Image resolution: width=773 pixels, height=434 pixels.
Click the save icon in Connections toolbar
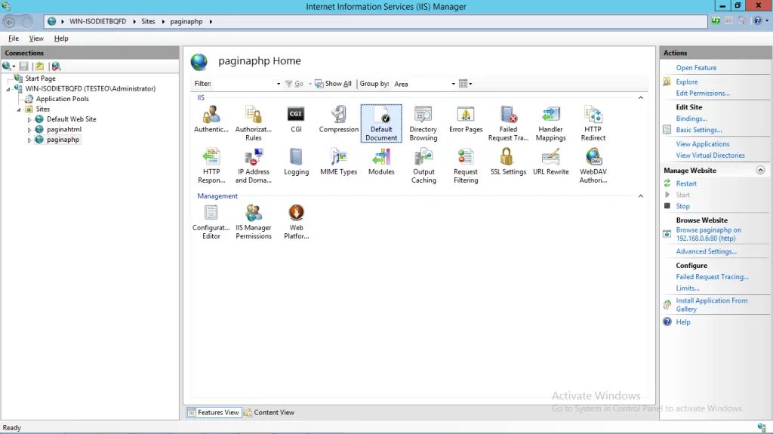23,66
